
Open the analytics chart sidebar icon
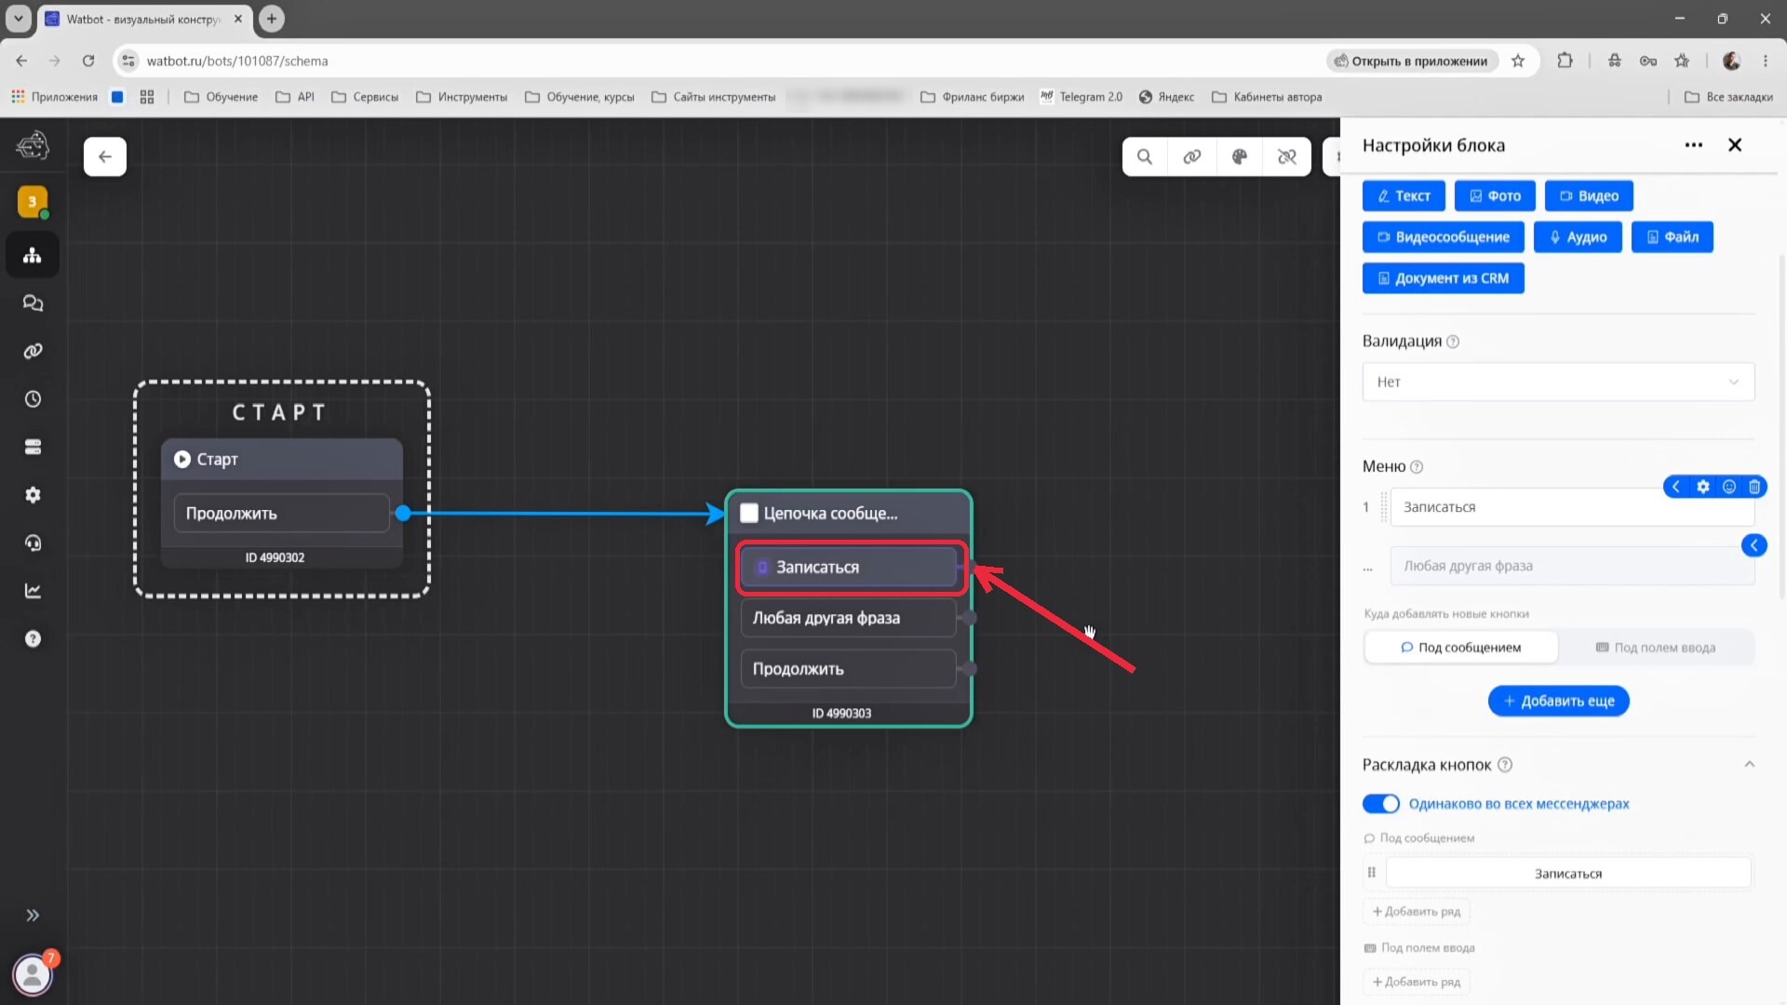[33, 591]
